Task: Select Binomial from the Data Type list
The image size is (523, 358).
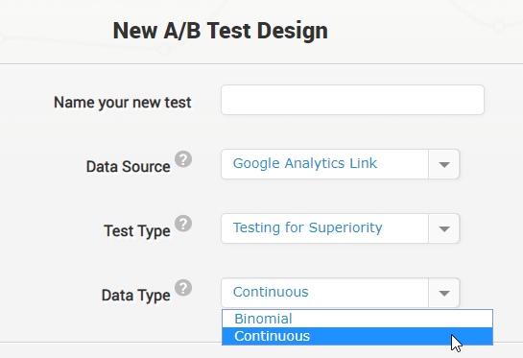Action: point(357,319)
